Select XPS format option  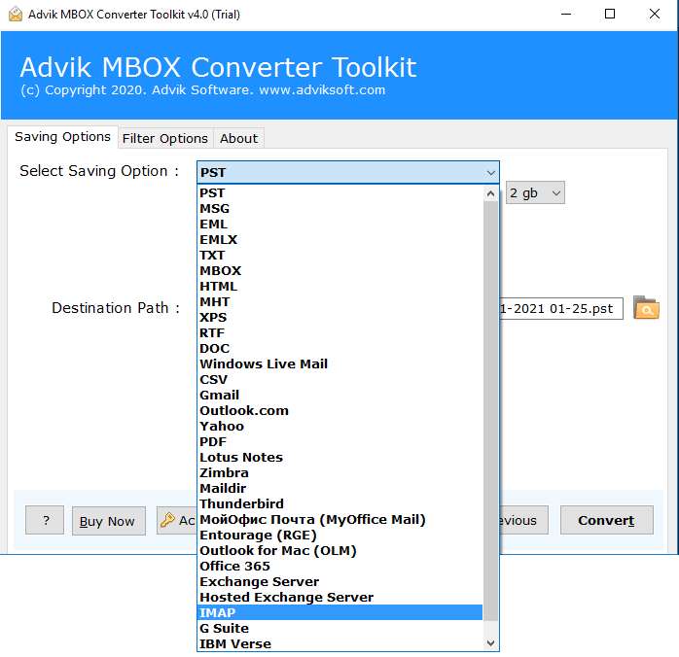(339, 318)
